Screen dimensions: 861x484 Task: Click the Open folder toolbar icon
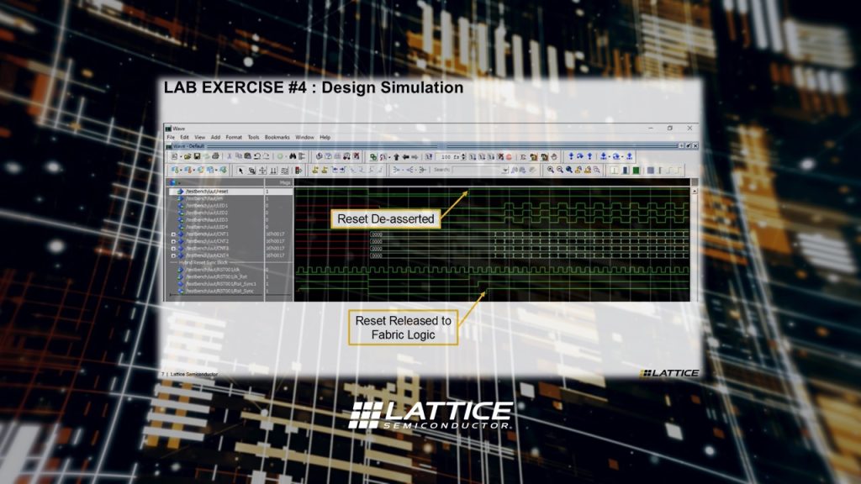(188, 157)
